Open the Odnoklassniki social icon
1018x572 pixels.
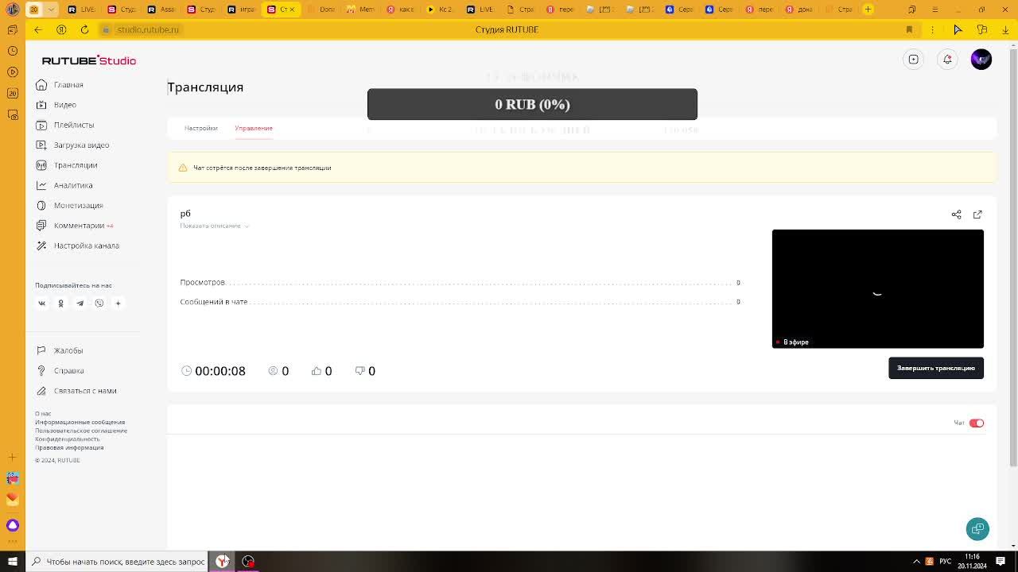click(x=60, y=303)
